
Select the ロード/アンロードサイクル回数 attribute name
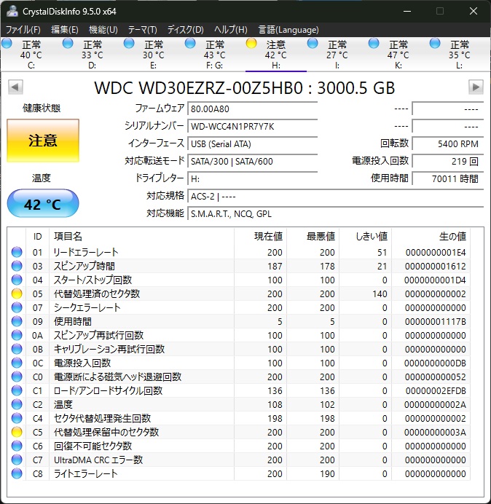tap(108, 390)
